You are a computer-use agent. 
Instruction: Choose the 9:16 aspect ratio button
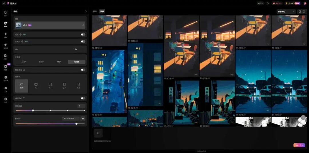click(79, 86)
